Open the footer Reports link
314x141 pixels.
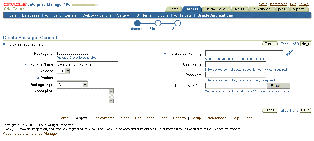(x=179, y=118)
